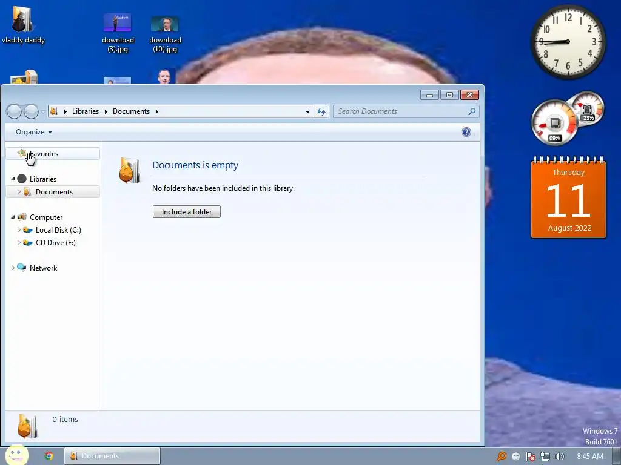
Task: Open the Action Center flag tray icon
Action: [530, 457]
